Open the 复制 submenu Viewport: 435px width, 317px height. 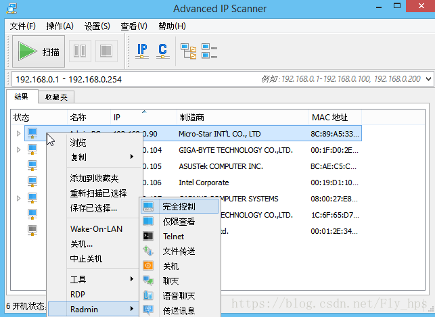tap(94, 157)
